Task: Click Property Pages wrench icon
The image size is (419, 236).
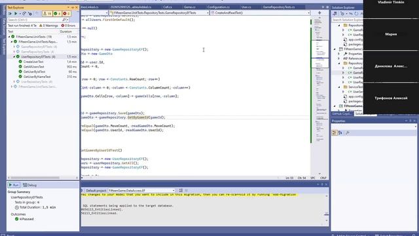Action: point(347,132)
